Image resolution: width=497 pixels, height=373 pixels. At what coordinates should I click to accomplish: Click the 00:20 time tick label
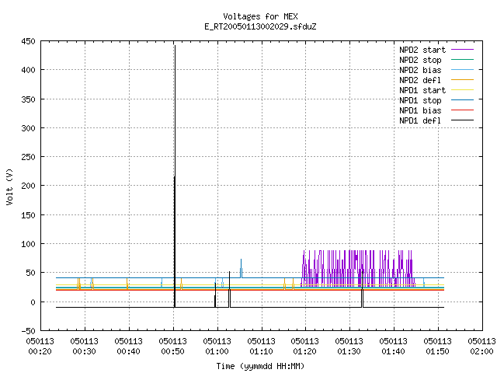click(x=40, y=351)
